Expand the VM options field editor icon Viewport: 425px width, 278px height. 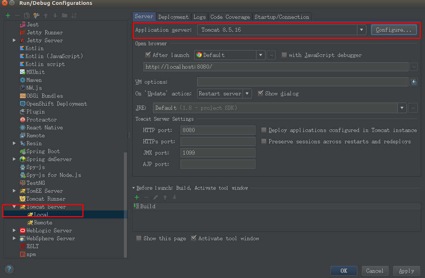click(x=414, y=82)
